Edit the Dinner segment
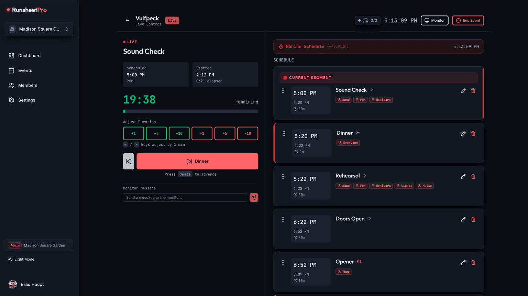The height and width of the screenshot is (296, 528). point(463,134)
